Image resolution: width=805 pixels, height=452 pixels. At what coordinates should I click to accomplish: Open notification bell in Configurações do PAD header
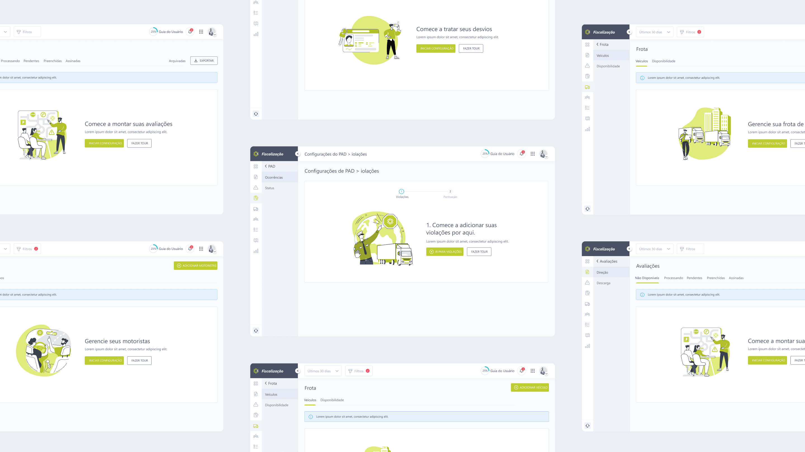pyautogui.click(x=522, y=153)
